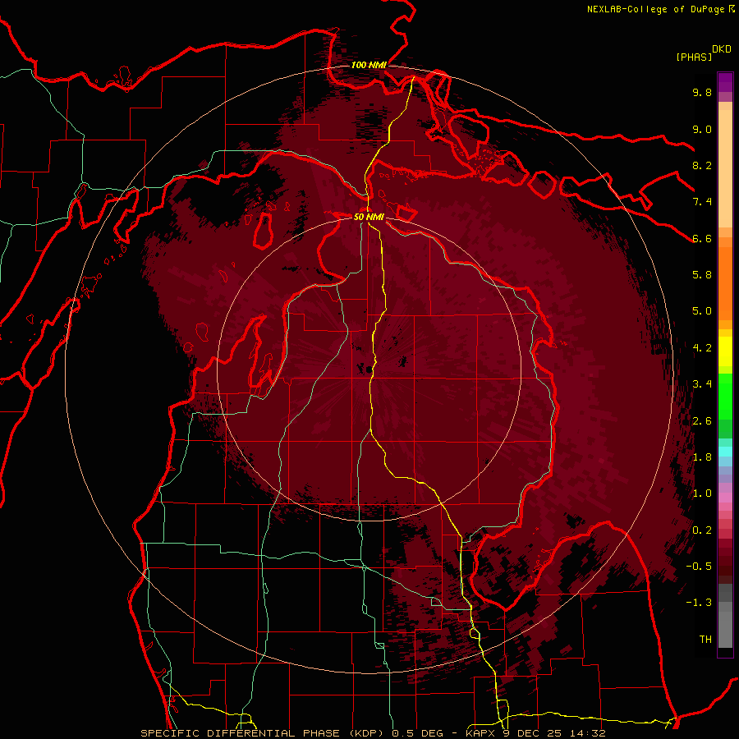Click the 7.4 scale value
The width and height of the screenshot is (739, 739).
[702, 202]
